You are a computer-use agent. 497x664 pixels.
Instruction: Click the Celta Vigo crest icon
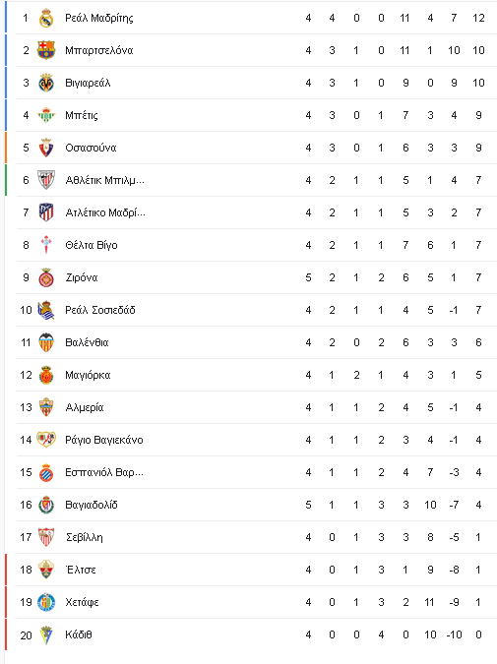(45, 245)
